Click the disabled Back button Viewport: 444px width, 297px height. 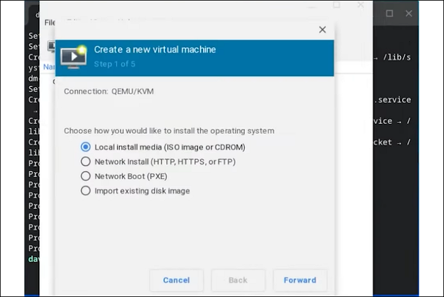[x=238, y=280]
